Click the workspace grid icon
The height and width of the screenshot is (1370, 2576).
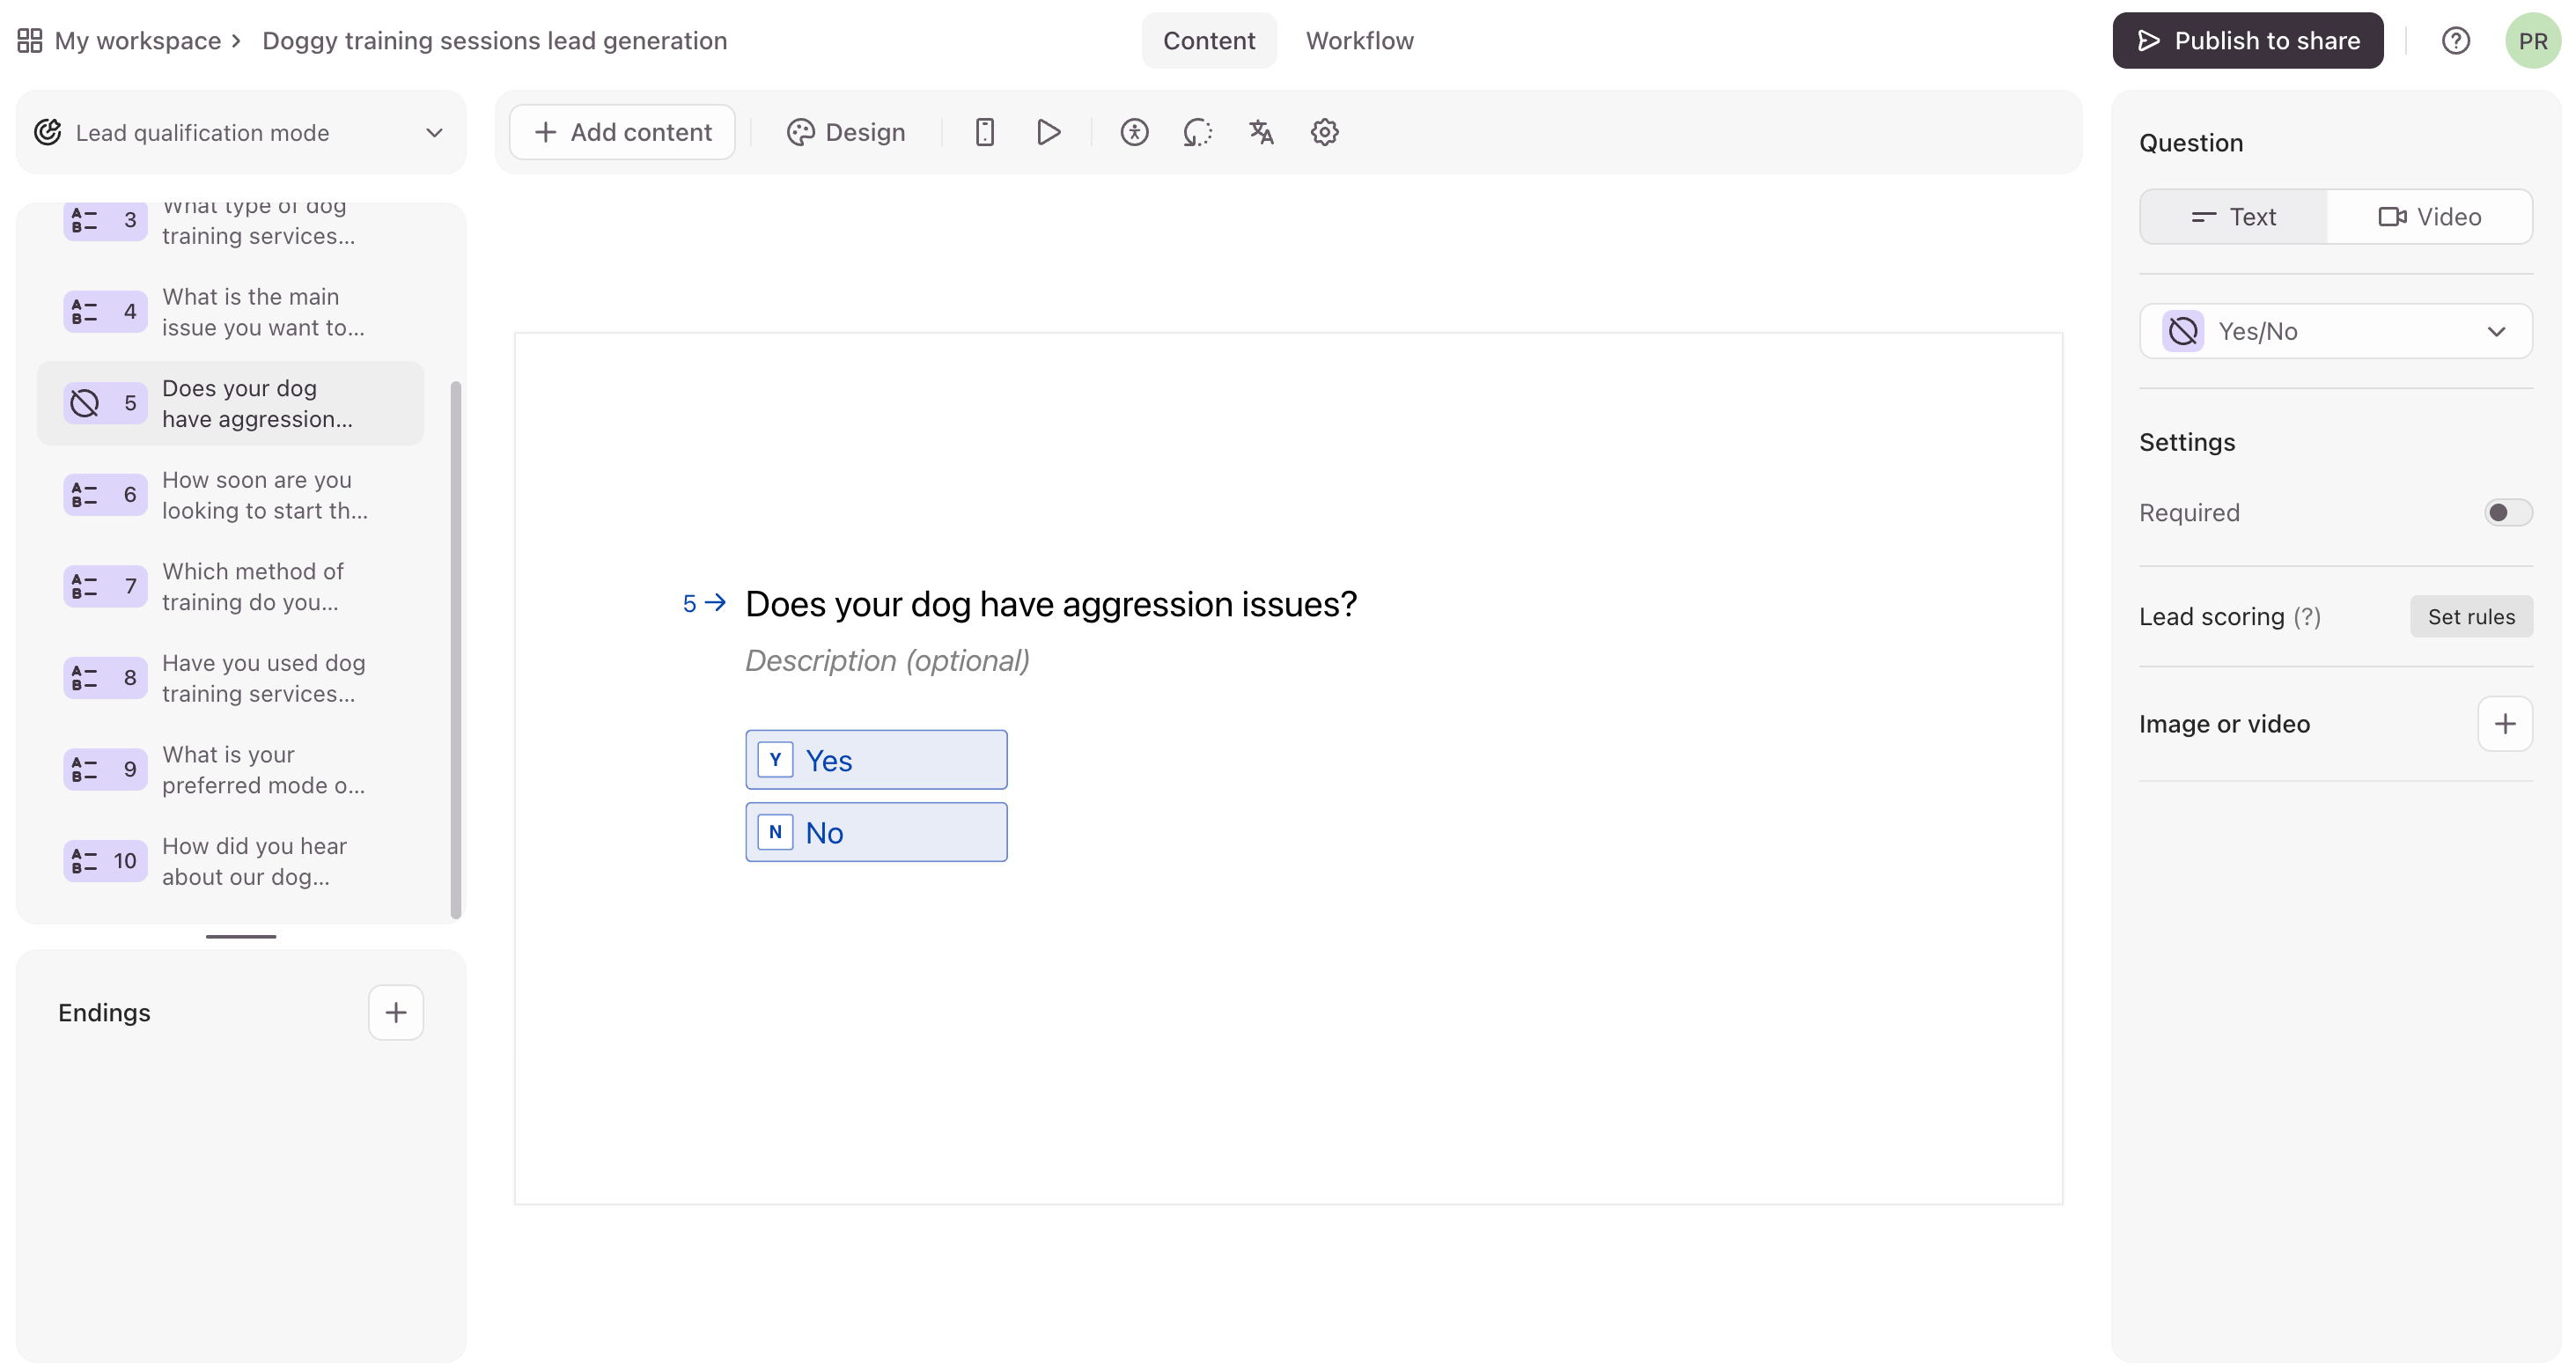coord(30,41)
